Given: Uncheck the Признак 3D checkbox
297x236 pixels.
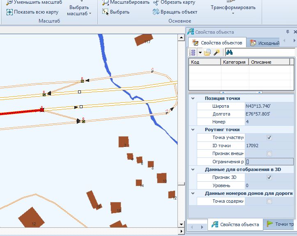Looking at the screenshot, I should [269, 177].
